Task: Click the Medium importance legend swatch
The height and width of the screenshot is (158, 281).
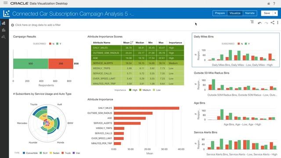Action: point(140,90)
